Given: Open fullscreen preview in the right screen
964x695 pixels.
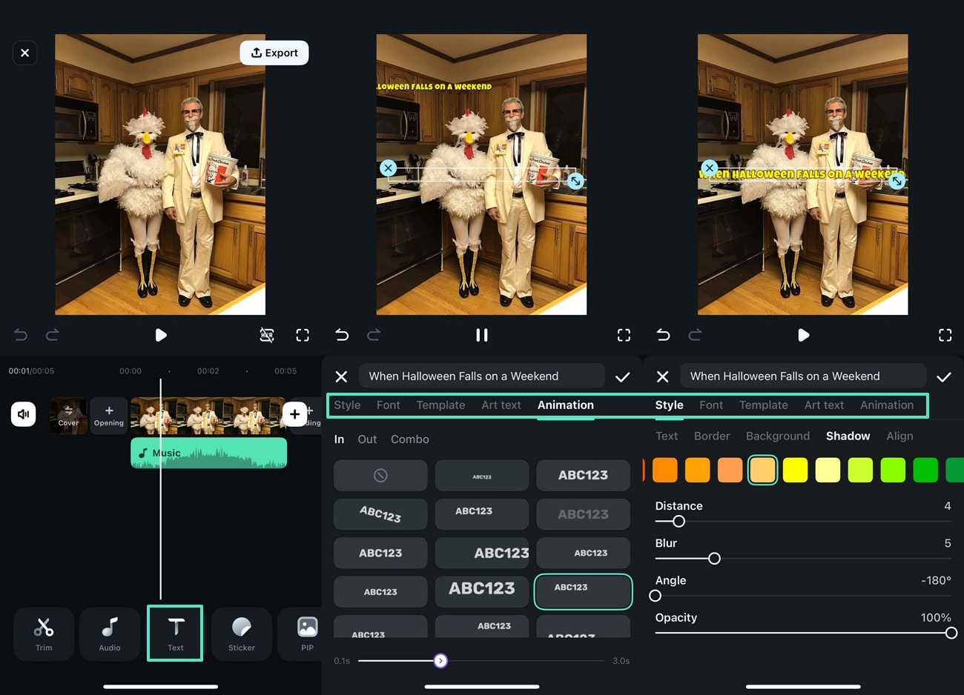Looking at the screenshot, I should [945, 335].
